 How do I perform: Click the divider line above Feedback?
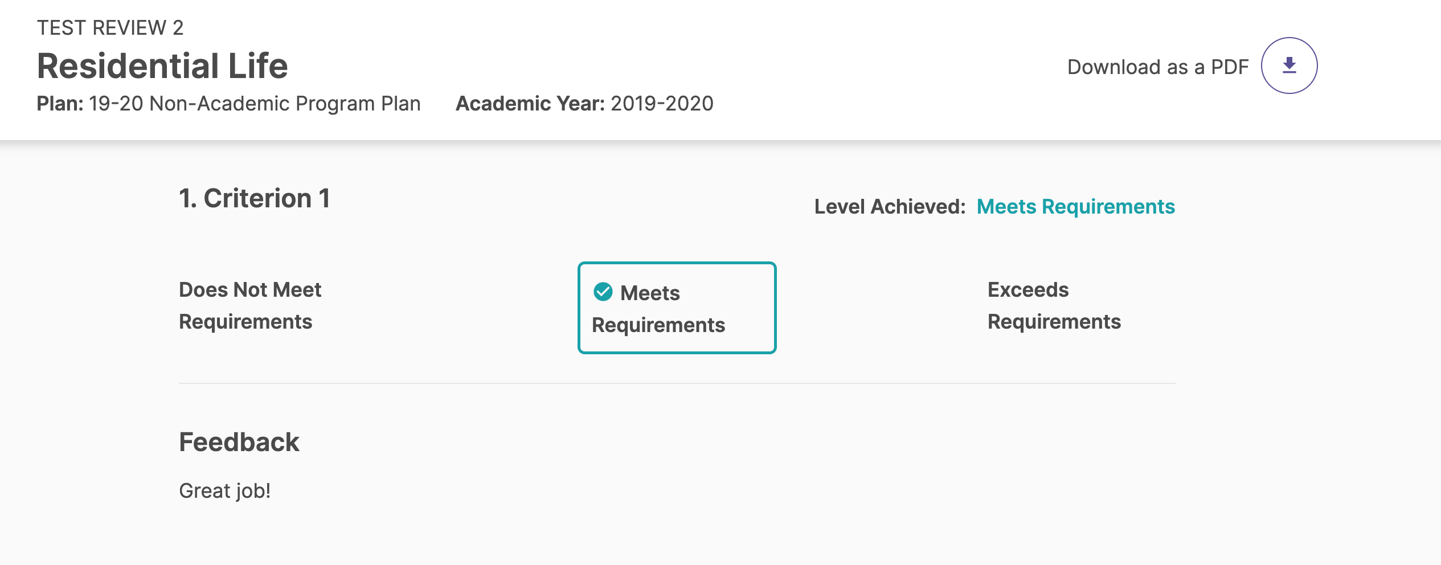677,383
